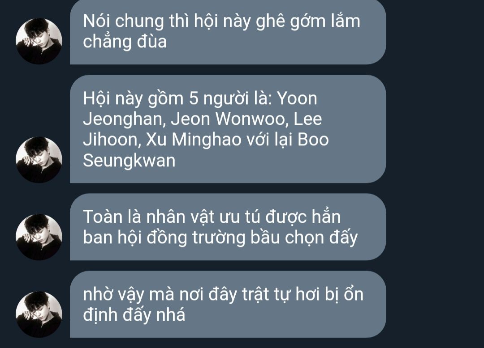Screen dimensions: 484x348
Task: Click the words "định đấy nhá" in last bubble
Action: click(x=134, y=315)
